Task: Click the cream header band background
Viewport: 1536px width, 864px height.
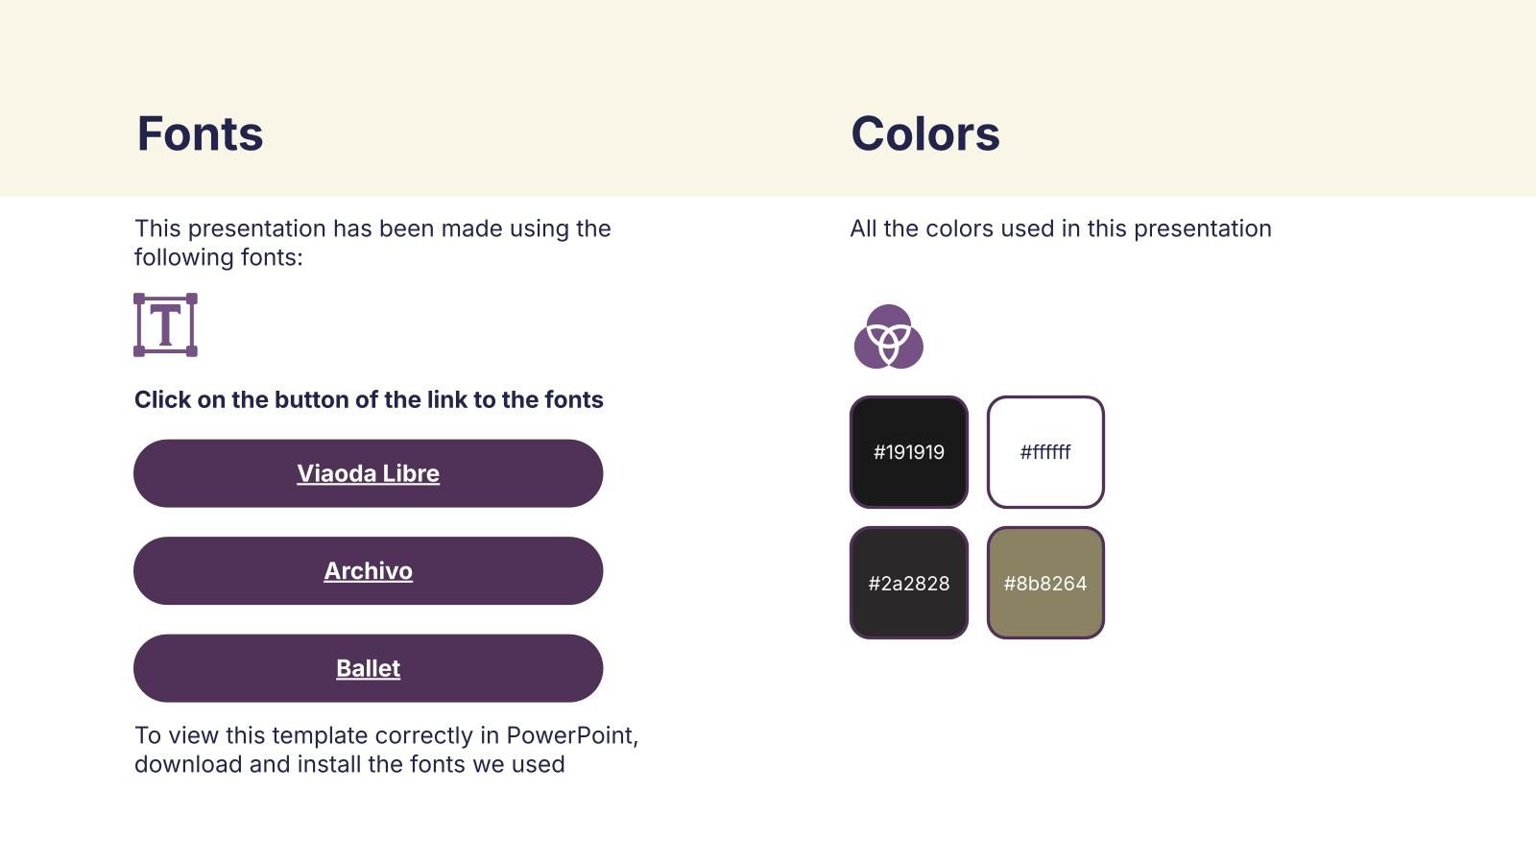Action: (768, 48)
